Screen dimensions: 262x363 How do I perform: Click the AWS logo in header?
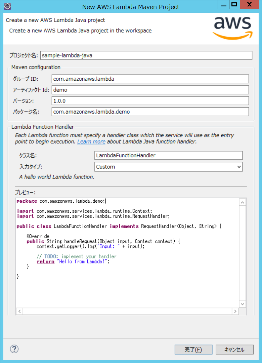click(232, 28)
